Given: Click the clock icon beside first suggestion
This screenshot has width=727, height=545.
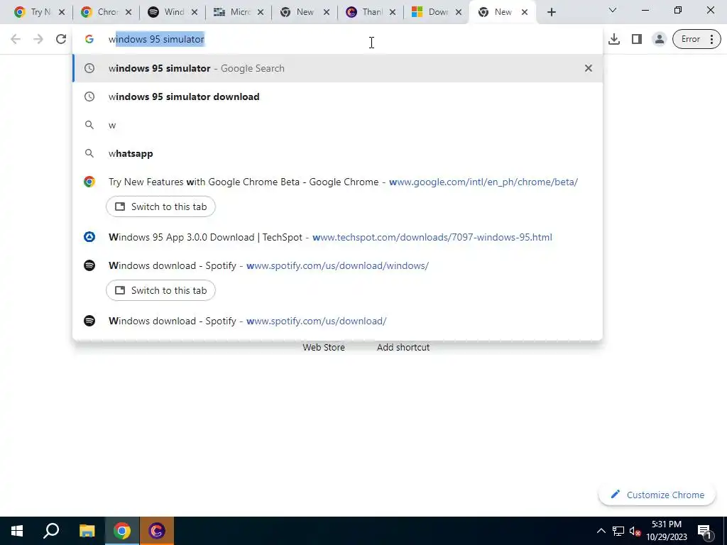Looking at the screenshot, I should (x=89, y=68).
